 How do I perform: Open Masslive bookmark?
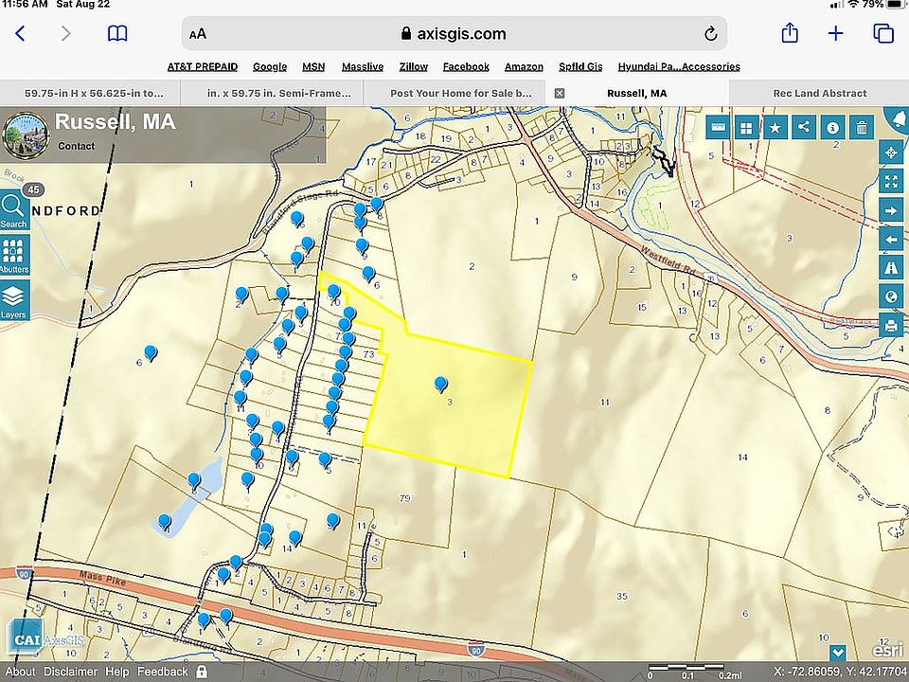[363, 66]
